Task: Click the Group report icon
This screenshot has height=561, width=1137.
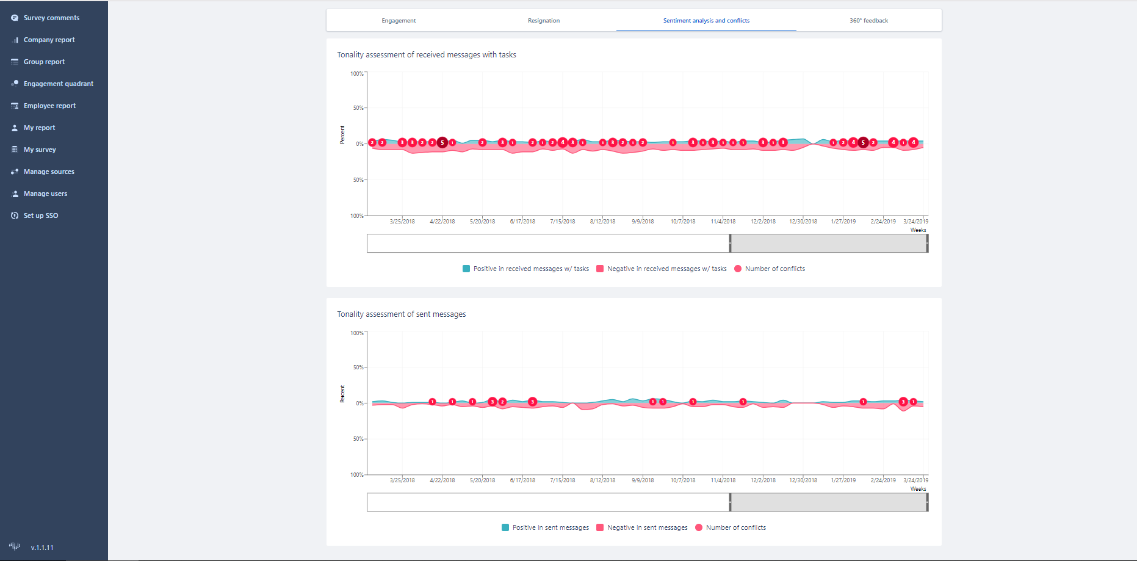Action: (15, 62)
